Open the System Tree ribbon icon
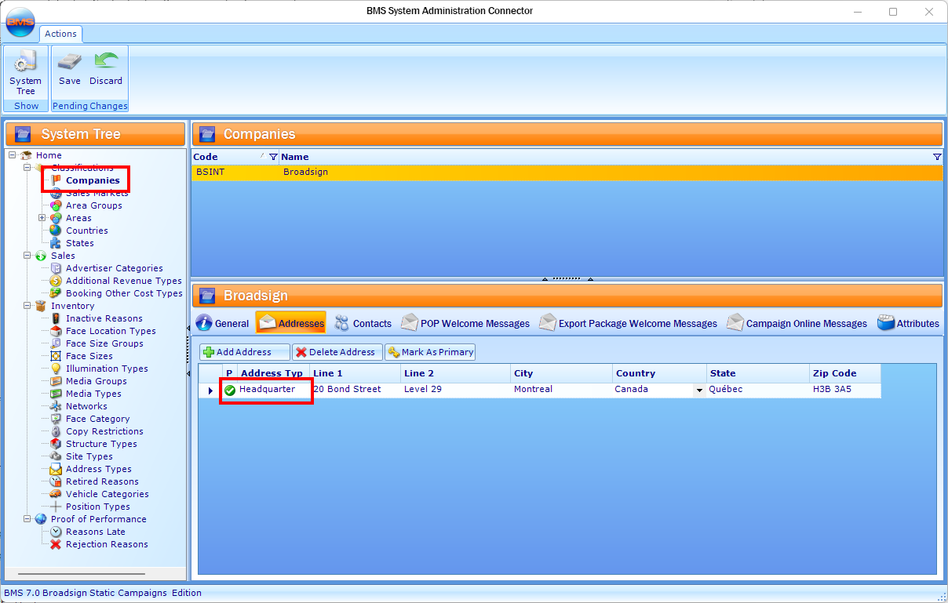948x603 pixels. tap(26, 72)
